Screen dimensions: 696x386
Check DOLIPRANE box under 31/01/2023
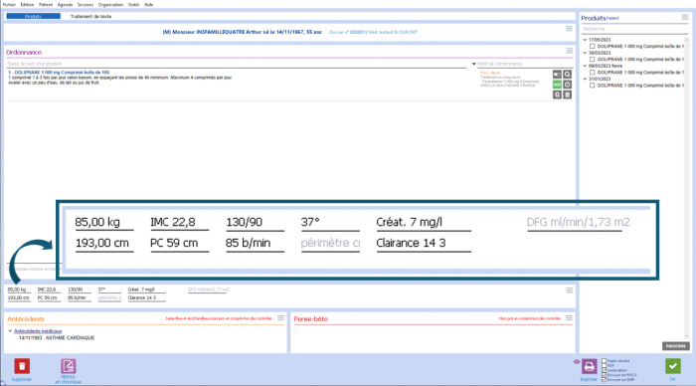pyautogui.click(x=593, y=86)
